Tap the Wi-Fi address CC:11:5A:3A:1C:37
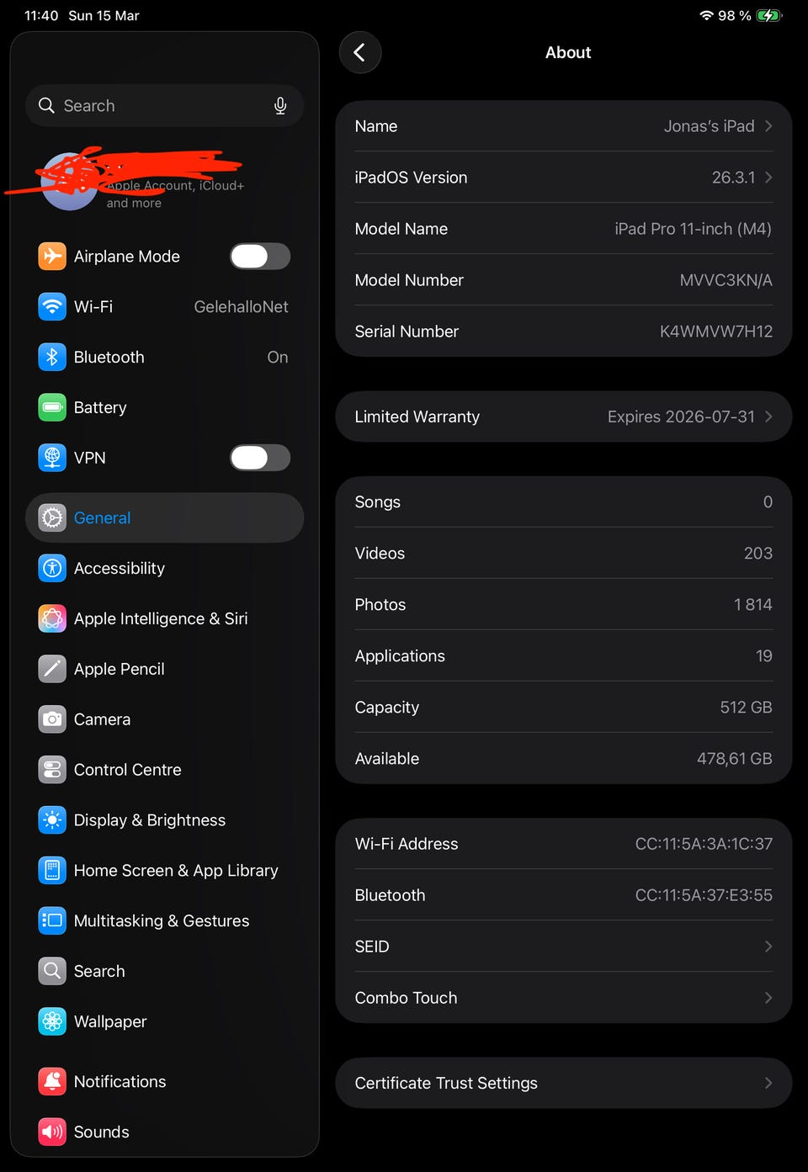This screenshot has width=808, height=1172. (704, 844)
